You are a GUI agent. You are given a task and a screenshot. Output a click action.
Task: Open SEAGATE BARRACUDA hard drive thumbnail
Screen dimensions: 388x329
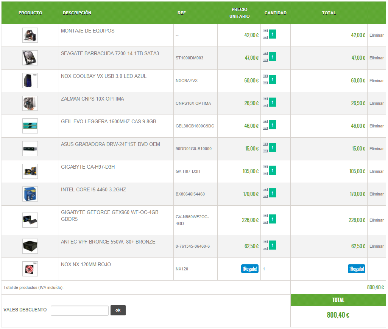coord(30,58)
